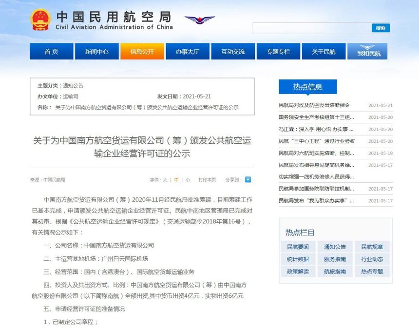Open the 行业动态 hot column
The width and height of the screenshot is (419, 329).
(372, 259)
